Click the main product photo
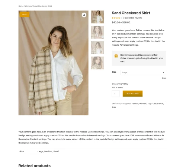This screenshot has width=186, height=167. click(54, 63)
